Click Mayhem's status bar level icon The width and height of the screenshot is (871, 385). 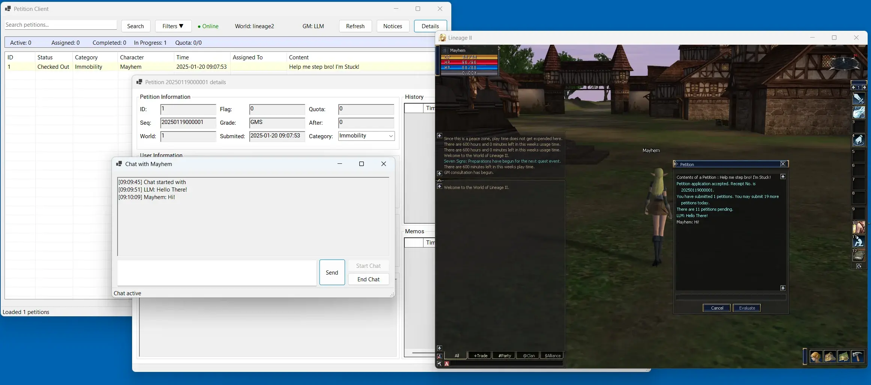click(445, 50)
